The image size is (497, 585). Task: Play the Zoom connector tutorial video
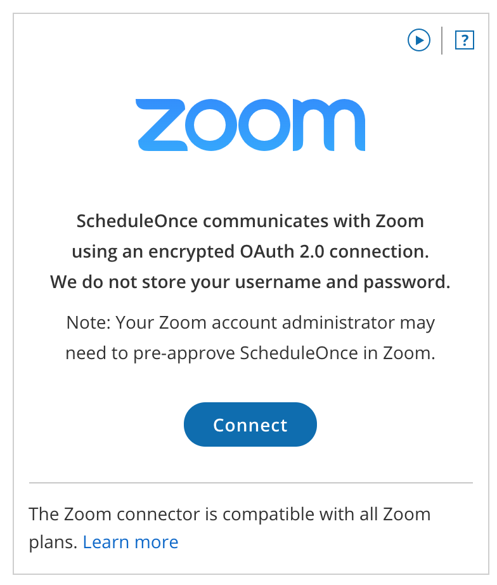tap(418, 41)
